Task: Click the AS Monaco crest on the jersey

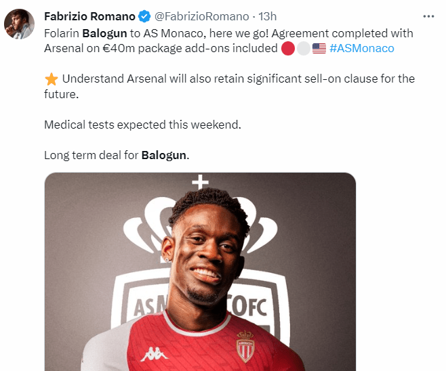Action: point(245,346)
